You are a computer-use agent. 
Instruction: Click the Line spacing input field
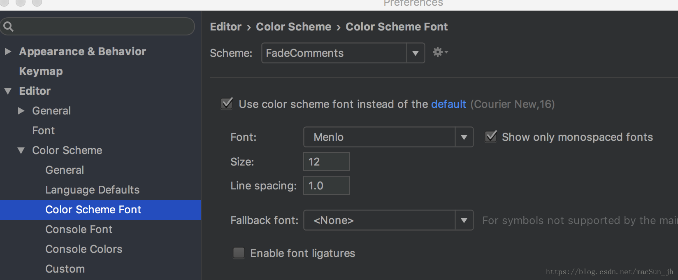[326, 185]
